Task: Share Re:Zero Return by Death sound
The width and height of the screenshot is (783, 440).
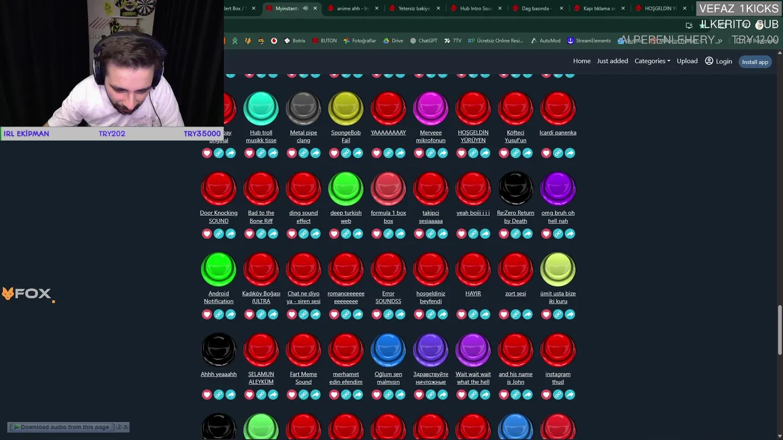Action: pyautogui.click(x=527, y=234)
